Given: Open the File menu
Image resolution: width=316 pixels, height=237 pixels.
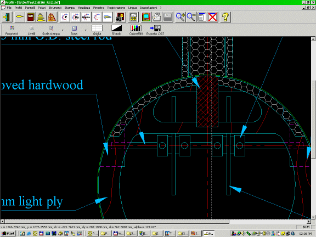Looking at the screenshot, I should [x=9, y=8].
